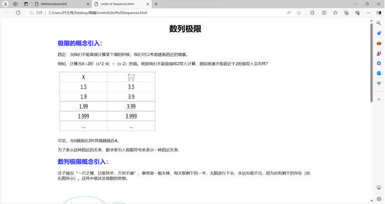Screen dimensions: 385x204
Task: Add a sidebar app with plus
Action: (x=379, y=99)
